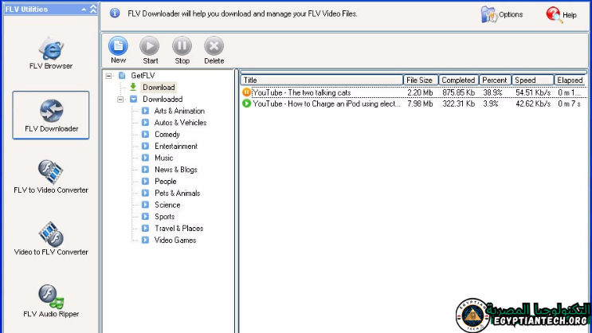This screenshot has width=592, height=333.
Task: Select the FLV Downloader icon
Action: (50, 115)
